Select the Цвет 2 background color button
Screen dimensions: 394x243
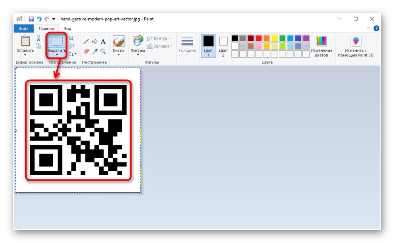click(223, 46)
